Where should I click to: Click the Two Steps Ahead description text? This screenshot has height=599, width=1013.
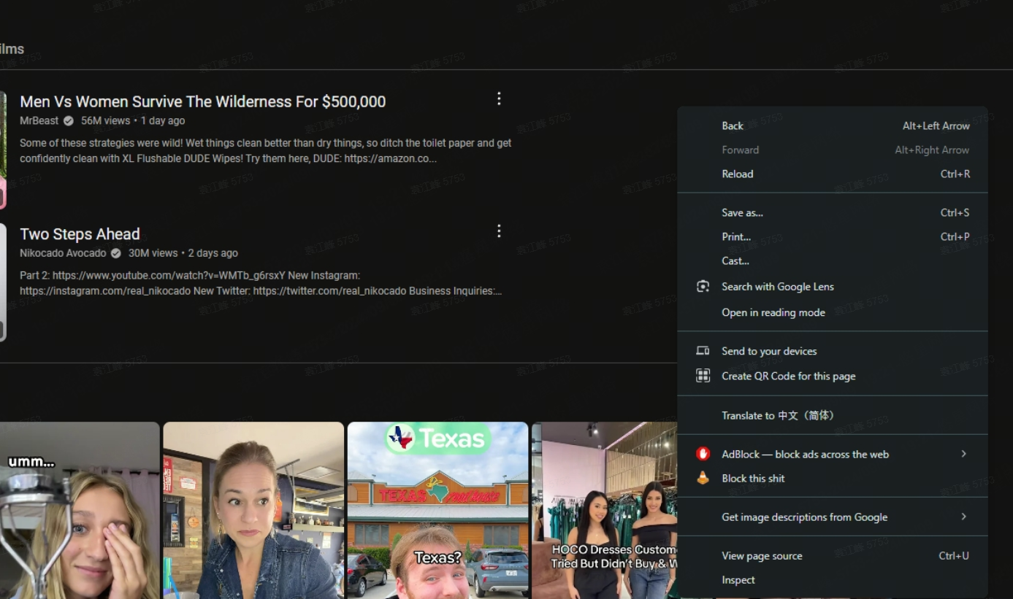[x=261, y=283]
